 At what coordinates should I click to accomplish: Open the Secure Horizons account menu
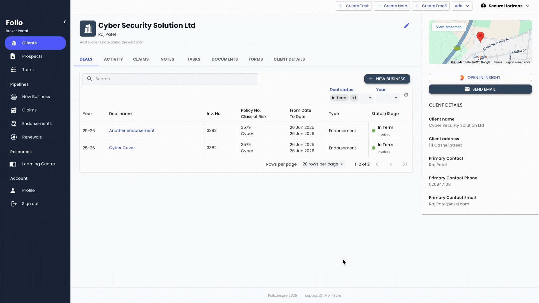(x=505, y=6)
